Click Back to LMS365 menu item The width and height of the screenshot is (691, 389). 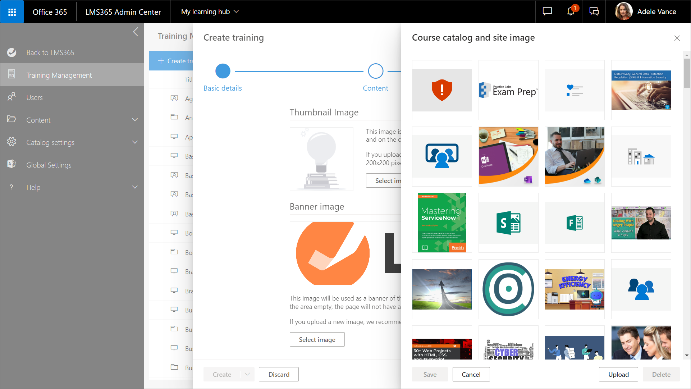pos(50,52)
